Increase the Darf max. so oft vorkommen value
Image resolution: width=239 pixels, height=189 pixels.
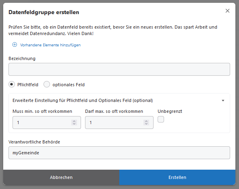point(146,121)
